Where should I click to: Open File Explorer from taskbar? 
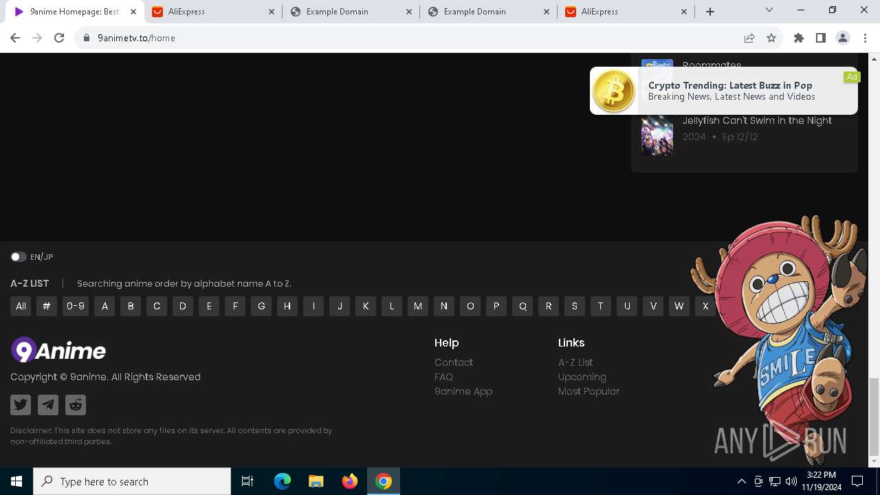(316, 481)
